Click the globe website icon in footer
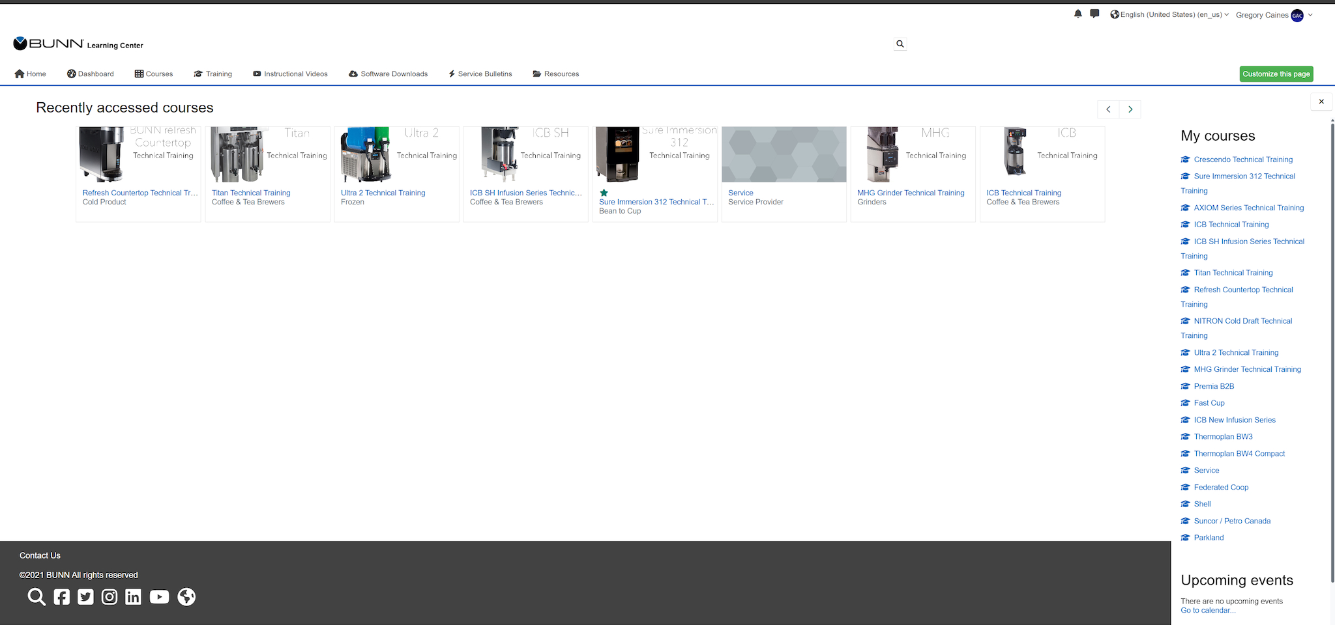 pos(186,597)
